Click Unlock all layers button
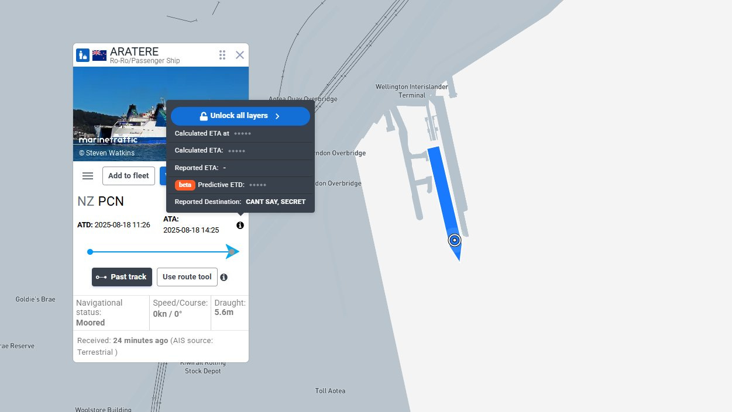Viewport: 732px width, 412px height. (x=240, y=116)
